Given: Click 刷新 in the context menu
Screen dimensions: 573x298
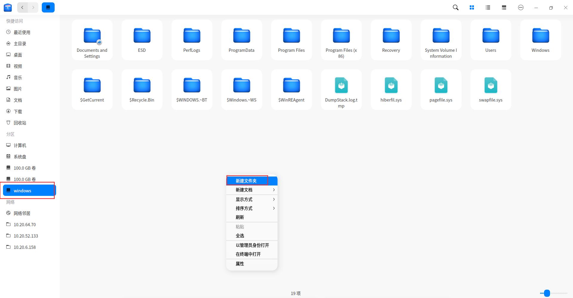Looking at the screenshot, I should click(x=252, y=217).
